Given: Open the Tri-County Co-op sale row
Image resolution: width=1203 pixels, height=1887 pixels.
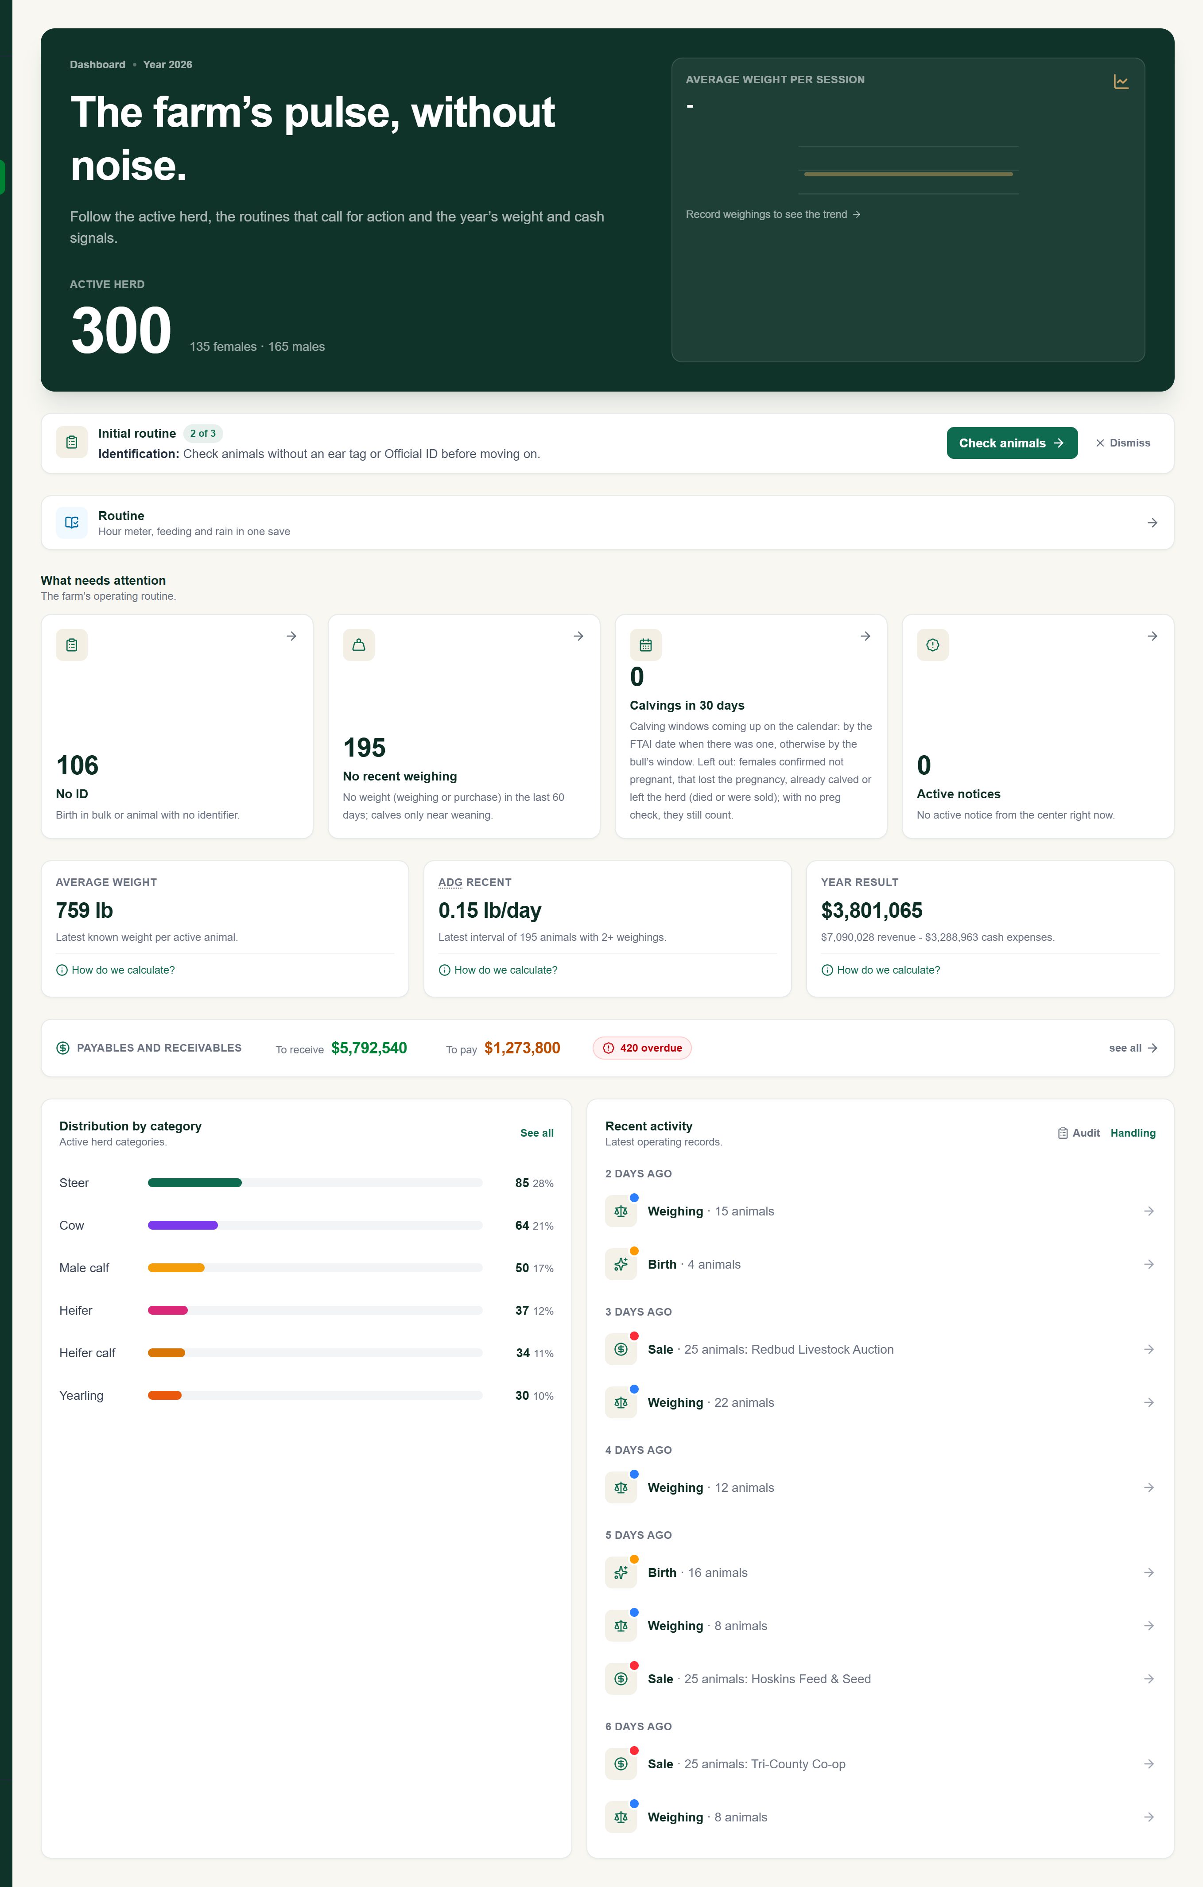Looking at the screenshot, I should pos(880,1764).
